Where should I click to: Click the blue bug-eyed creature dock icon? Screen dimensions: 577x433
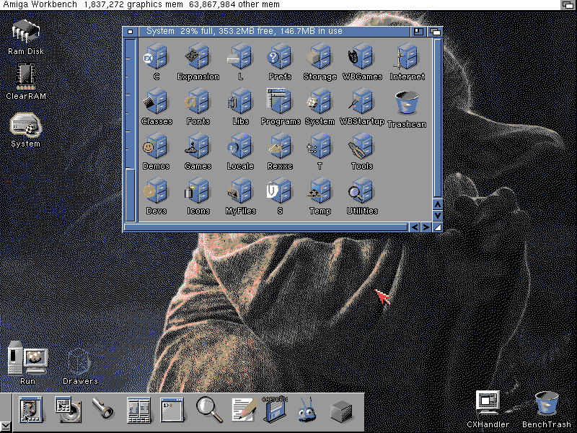pos(307,409)
